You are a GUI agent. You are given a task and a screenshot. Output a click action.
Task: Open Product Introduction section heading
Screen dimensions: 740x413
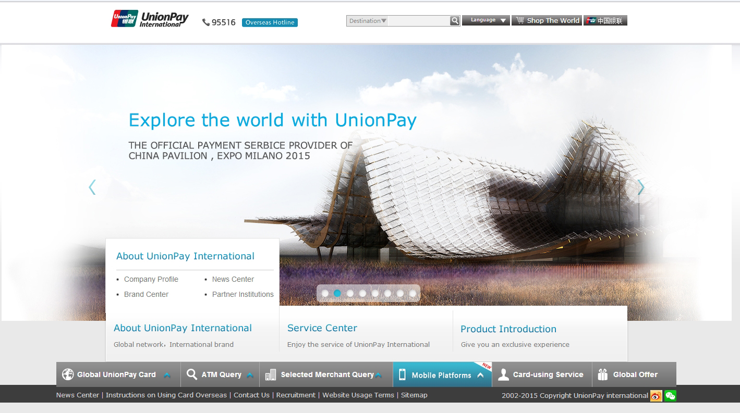tap(508, 329)
